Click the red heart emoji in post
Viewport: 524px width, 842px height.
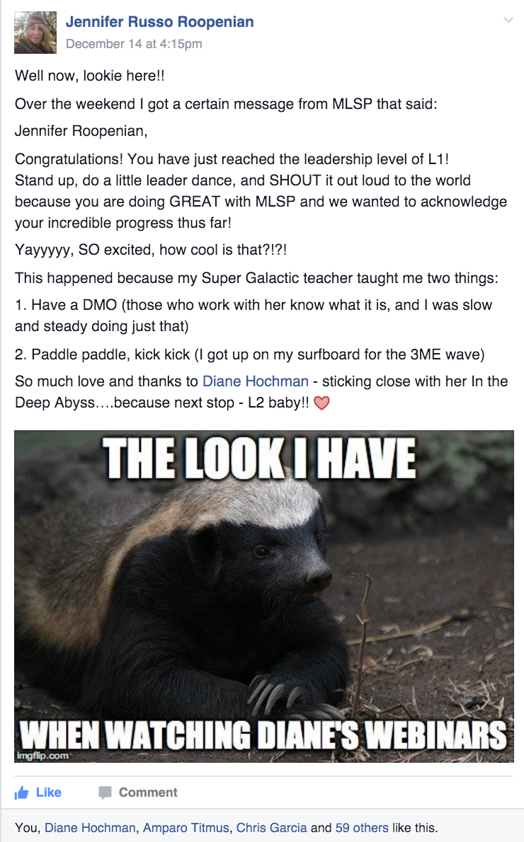pyautogui.click(x=321, y=403)
